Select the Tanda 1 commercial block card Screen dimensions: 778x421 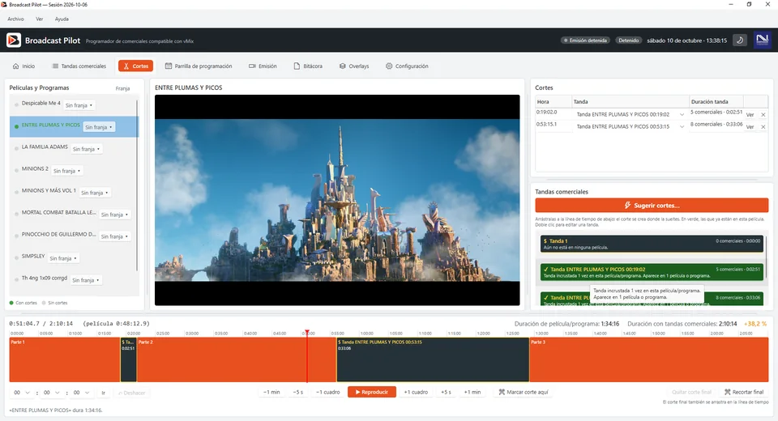pos(652,244)
